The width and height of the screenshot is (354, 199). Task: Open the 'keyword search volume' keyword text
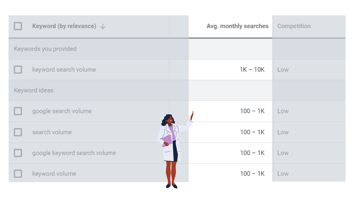[64, 70]
